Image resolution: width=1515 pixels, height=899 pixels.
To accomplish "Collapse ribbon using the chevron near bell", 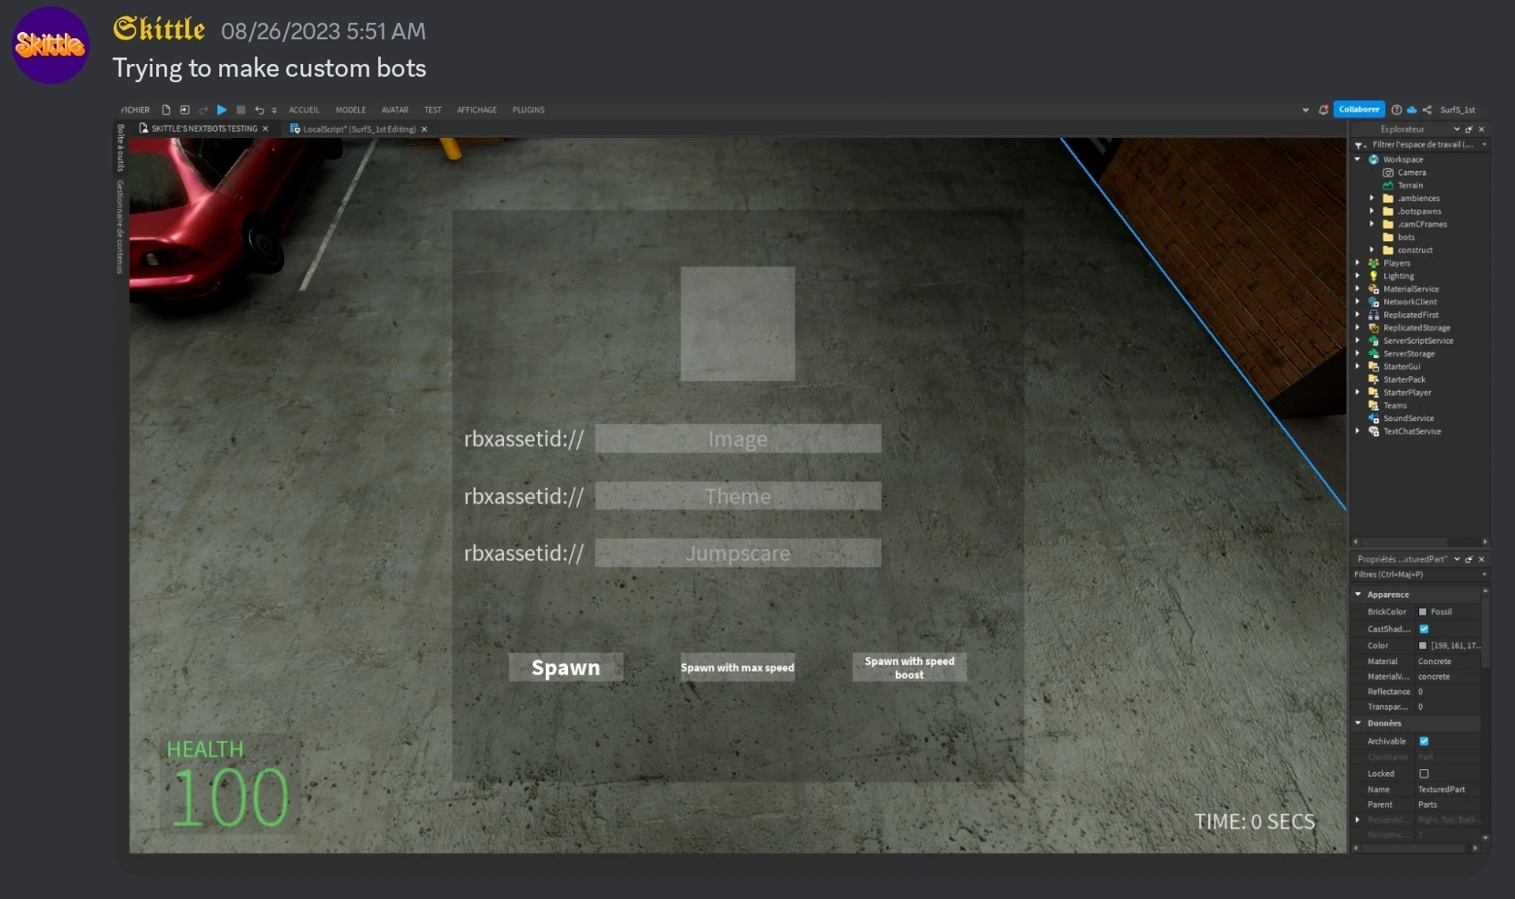I will tap(1305, 110).
